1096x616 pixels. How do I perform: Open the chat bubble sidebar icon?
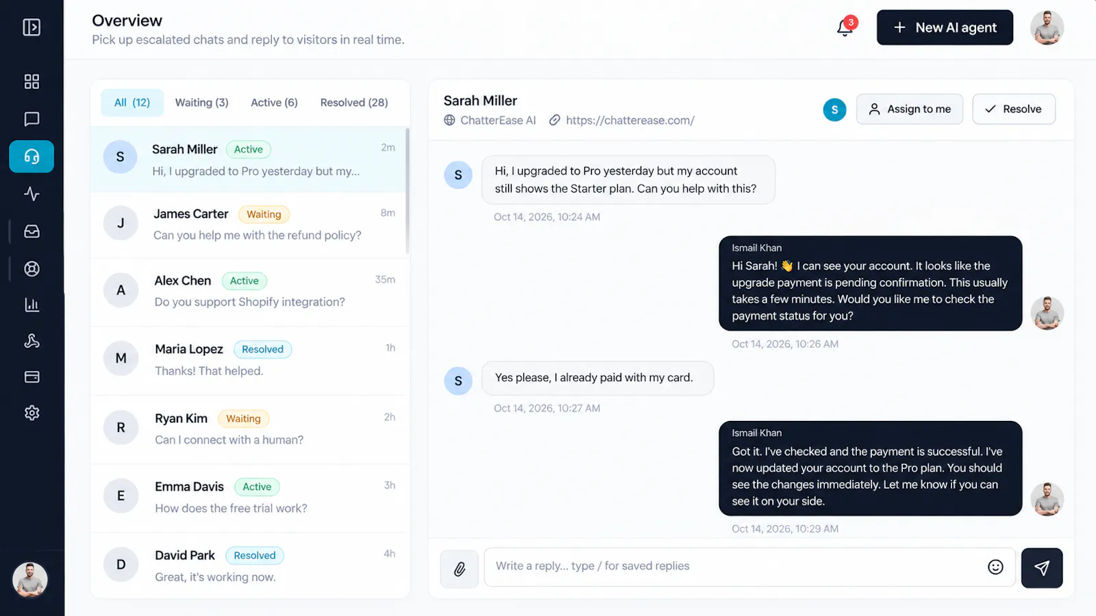pos(32,119)
